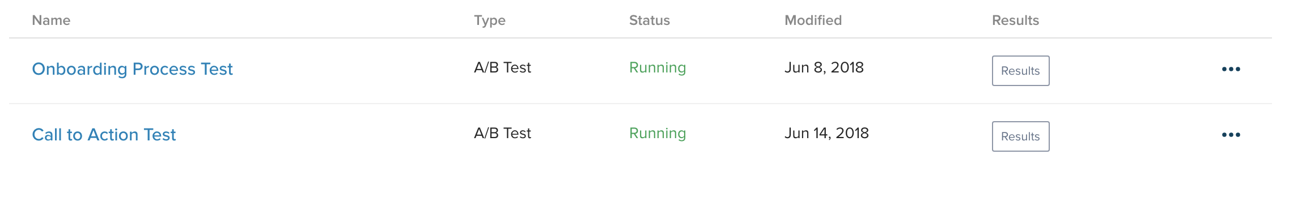Click the table header row
This screenshot has height=214, width=1289.
point(641,20)
